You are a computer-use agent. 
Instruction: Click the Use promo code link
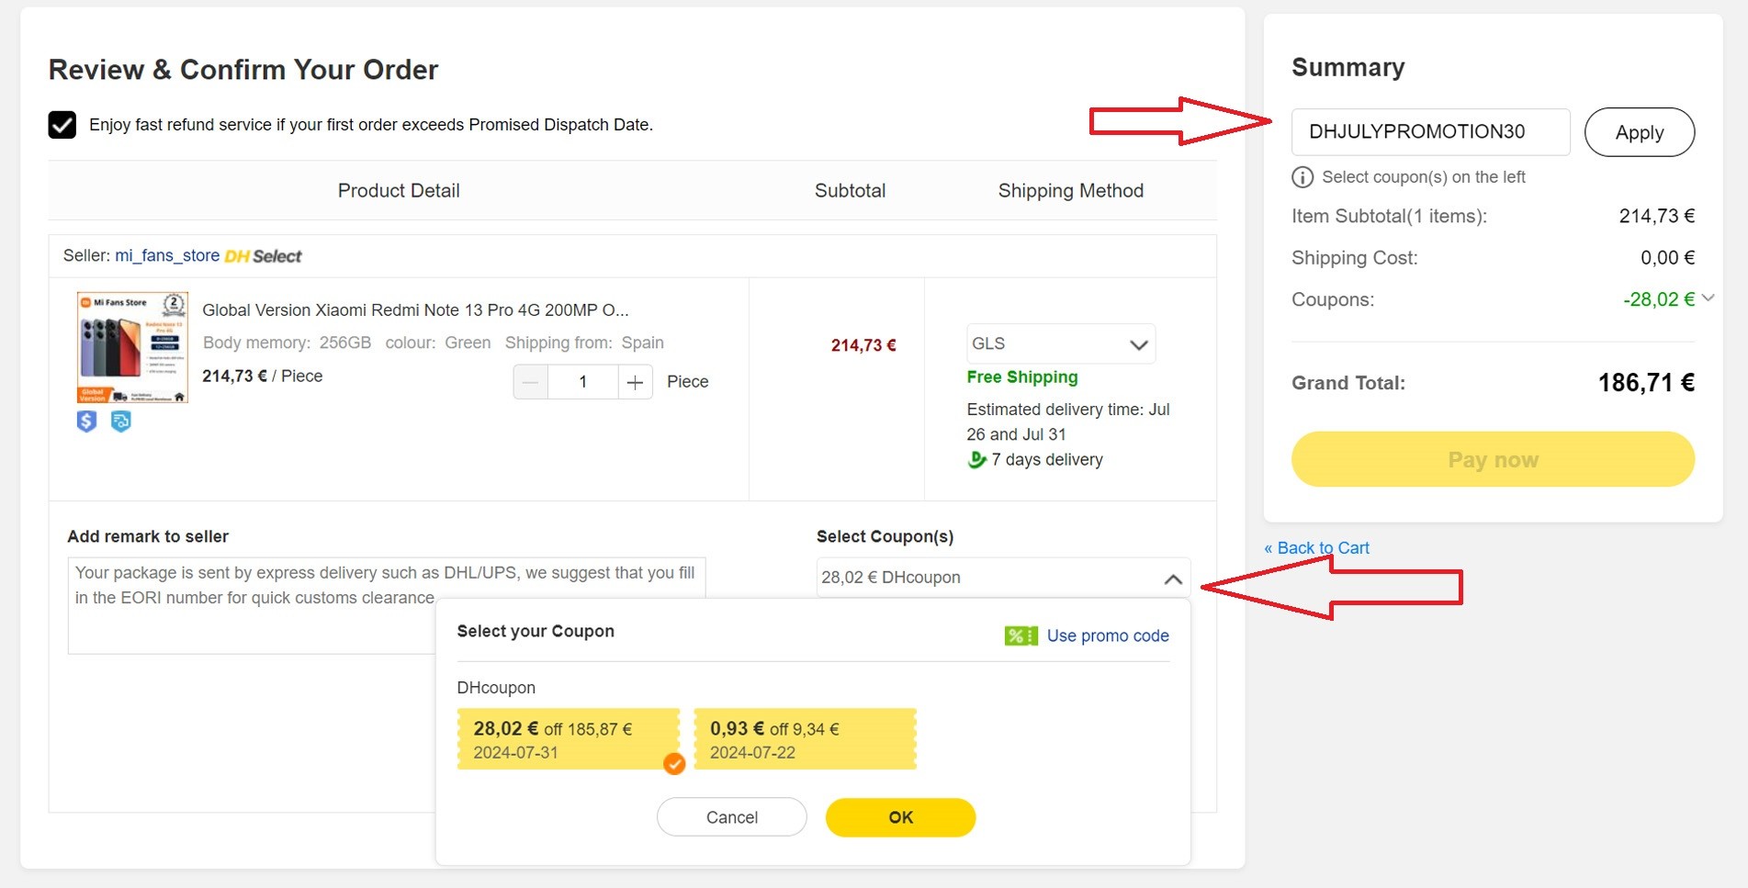[1108, 635]
